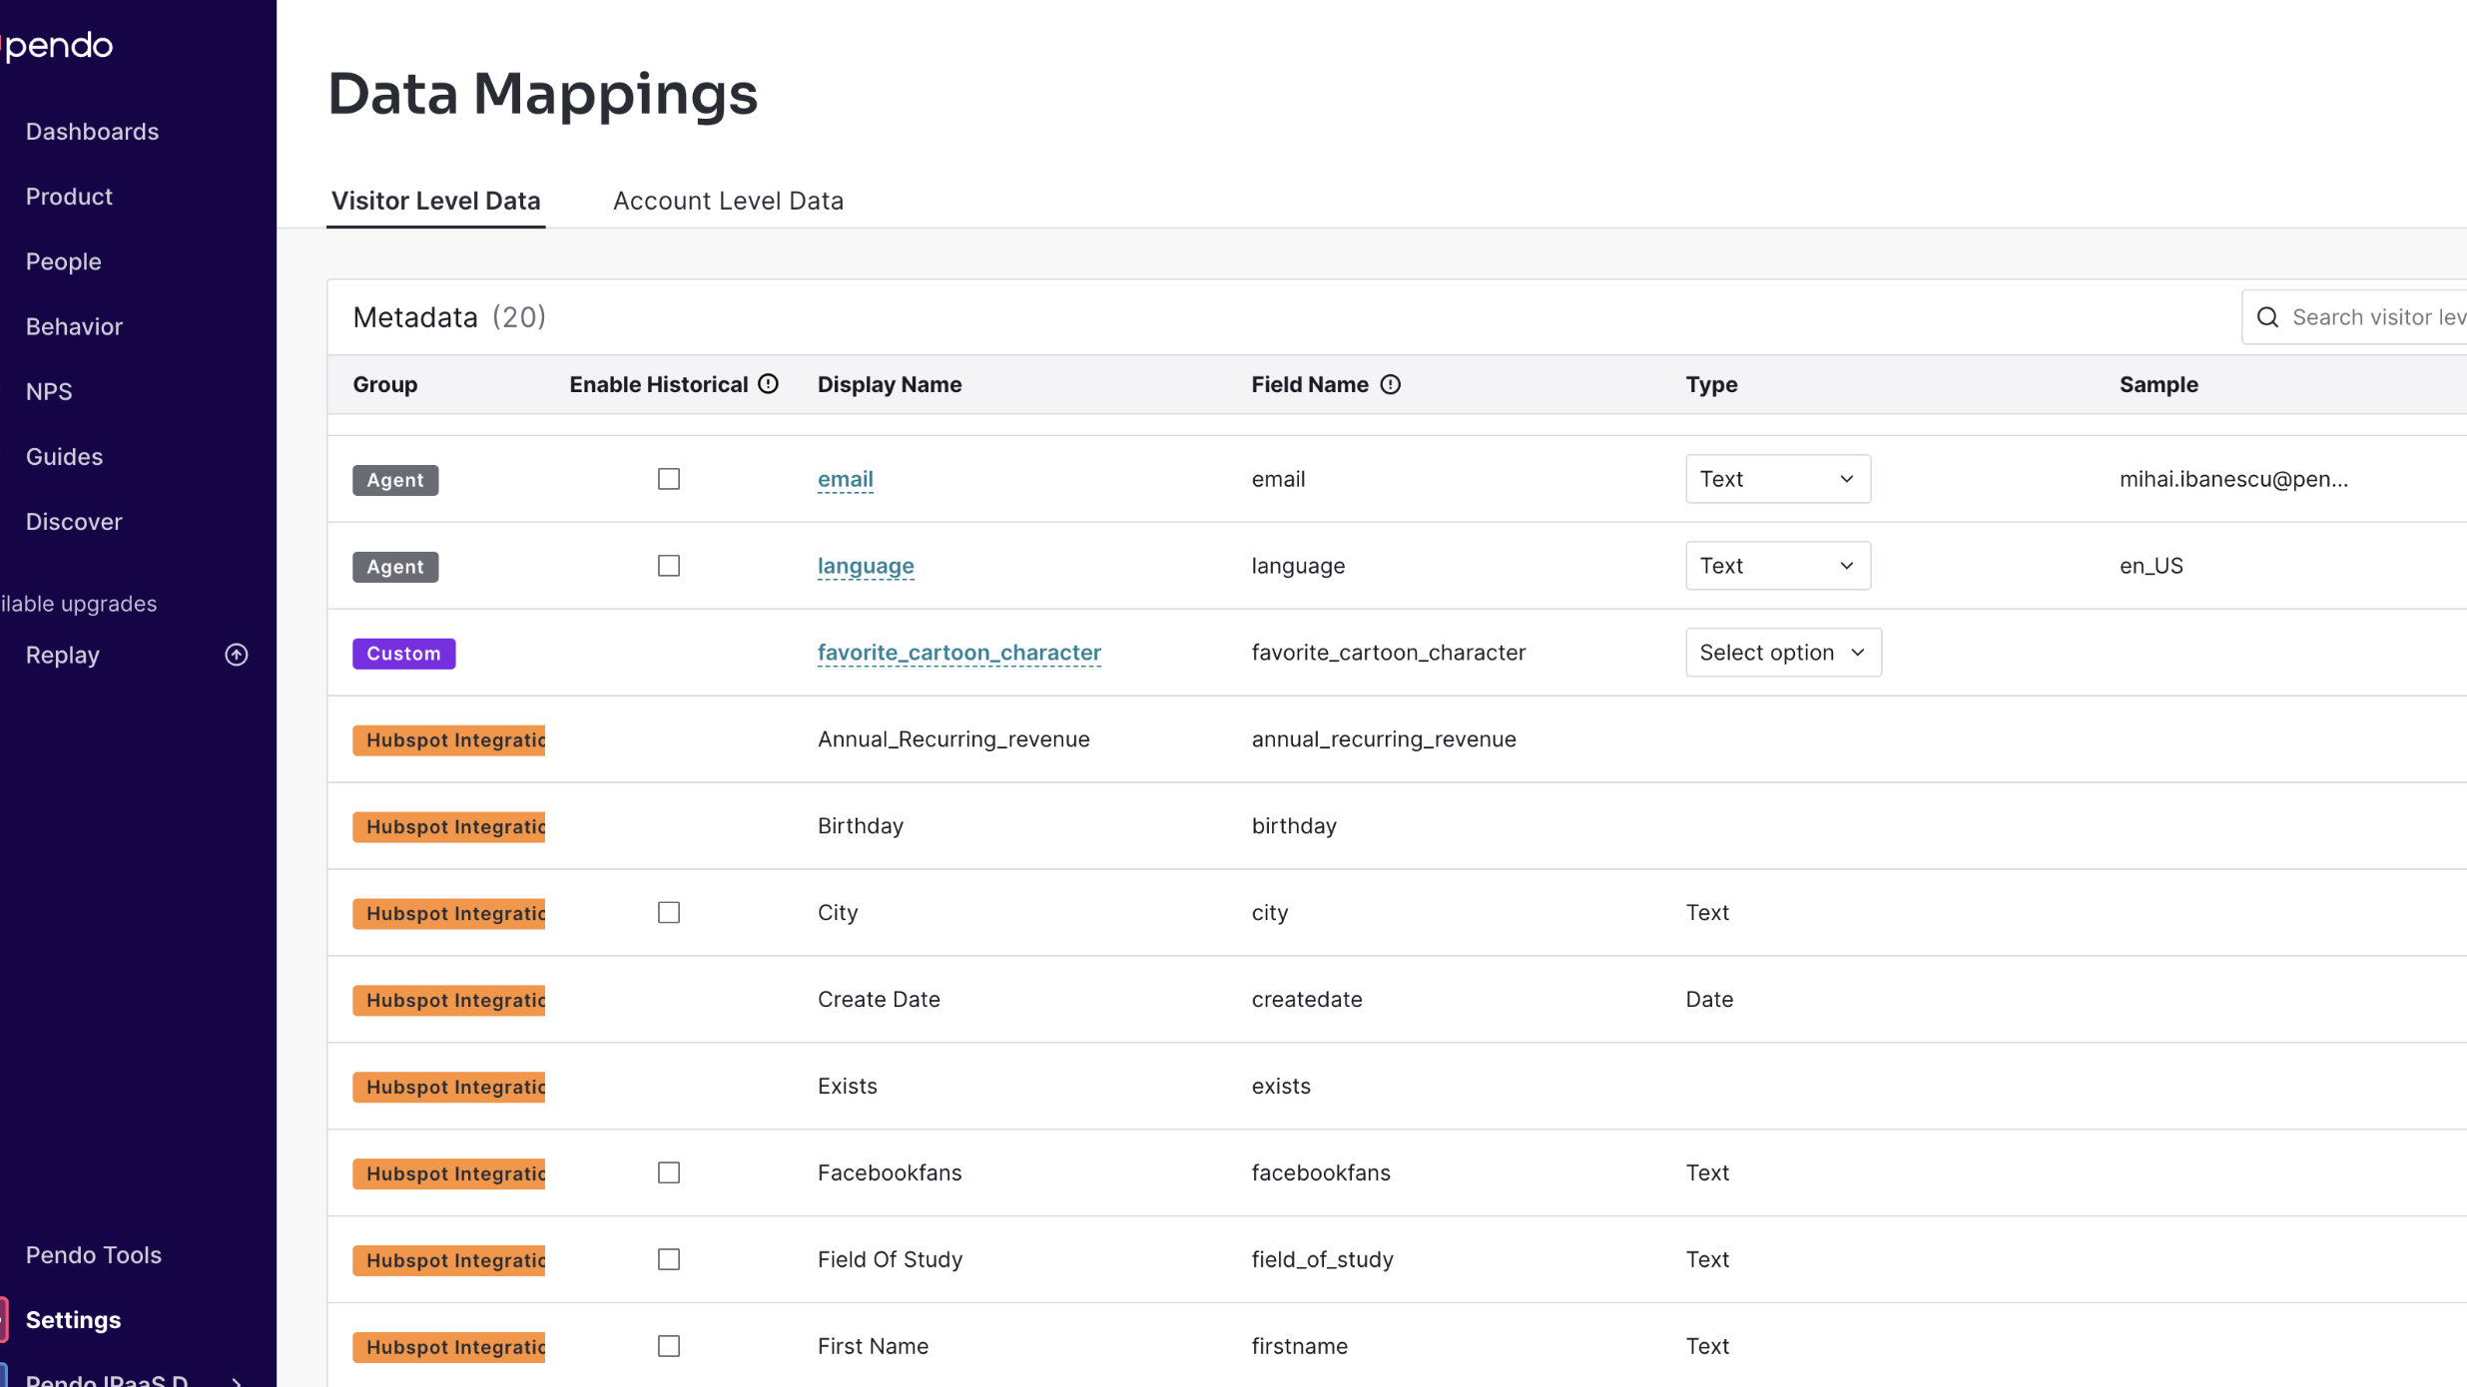Click the language display name link
This screenshot has width=2467, height=1387.
click(866, 566)
